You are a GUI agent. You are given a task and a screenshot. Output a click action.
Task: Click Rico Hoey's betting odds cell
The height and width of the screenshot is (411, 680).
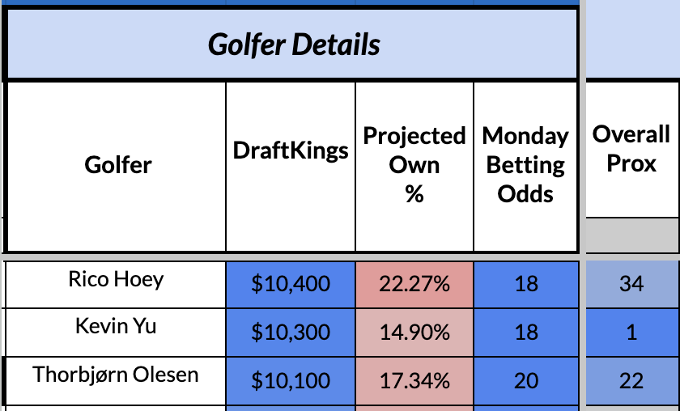(x=525, y=283)
